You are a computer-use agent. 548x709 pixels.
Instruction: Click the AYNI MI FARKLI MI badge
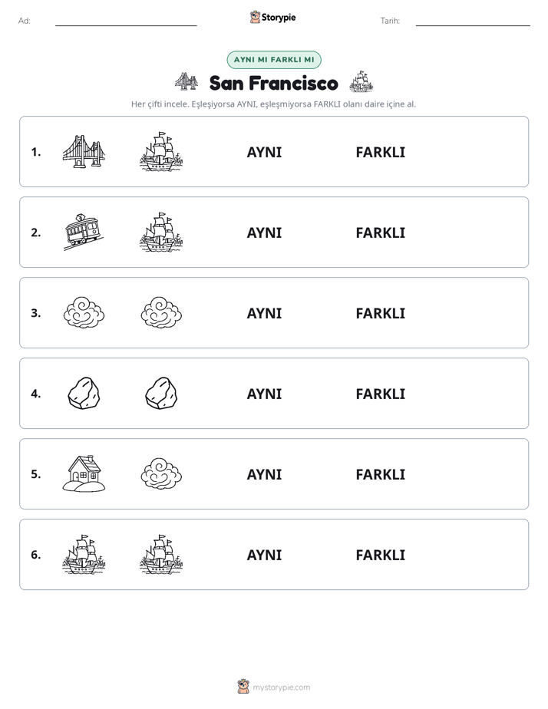click(274, 60)
